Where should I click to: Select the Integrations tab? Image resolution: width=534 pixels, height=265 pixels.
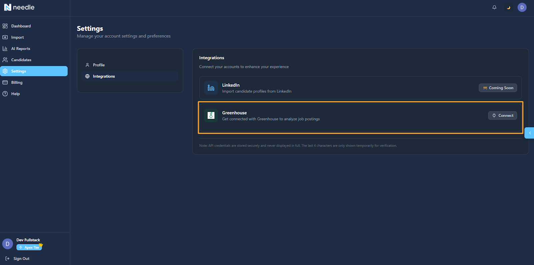tap(103, 76)
